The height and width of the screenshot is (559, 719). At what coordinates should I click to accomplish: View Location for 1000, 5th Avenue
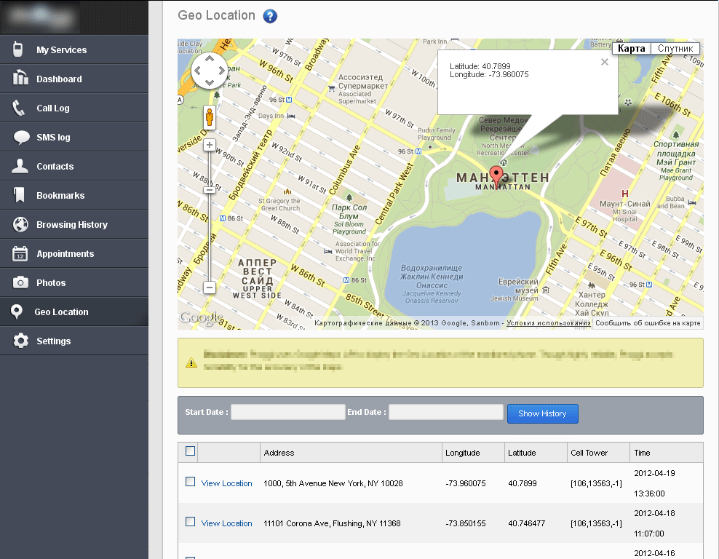[x=226, y=483]
